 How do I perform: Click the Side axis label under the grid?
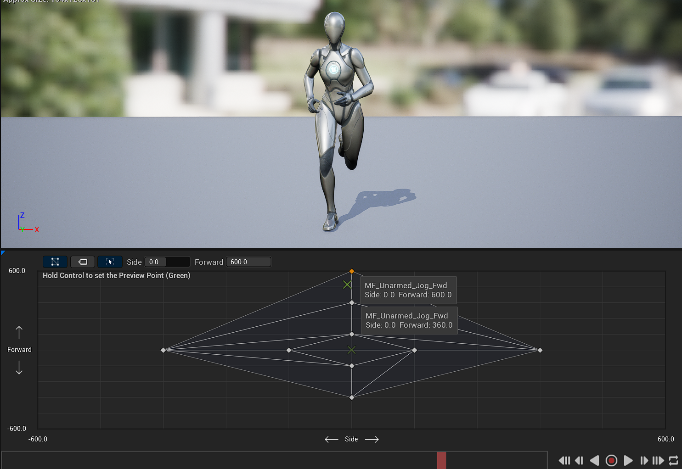351,439
